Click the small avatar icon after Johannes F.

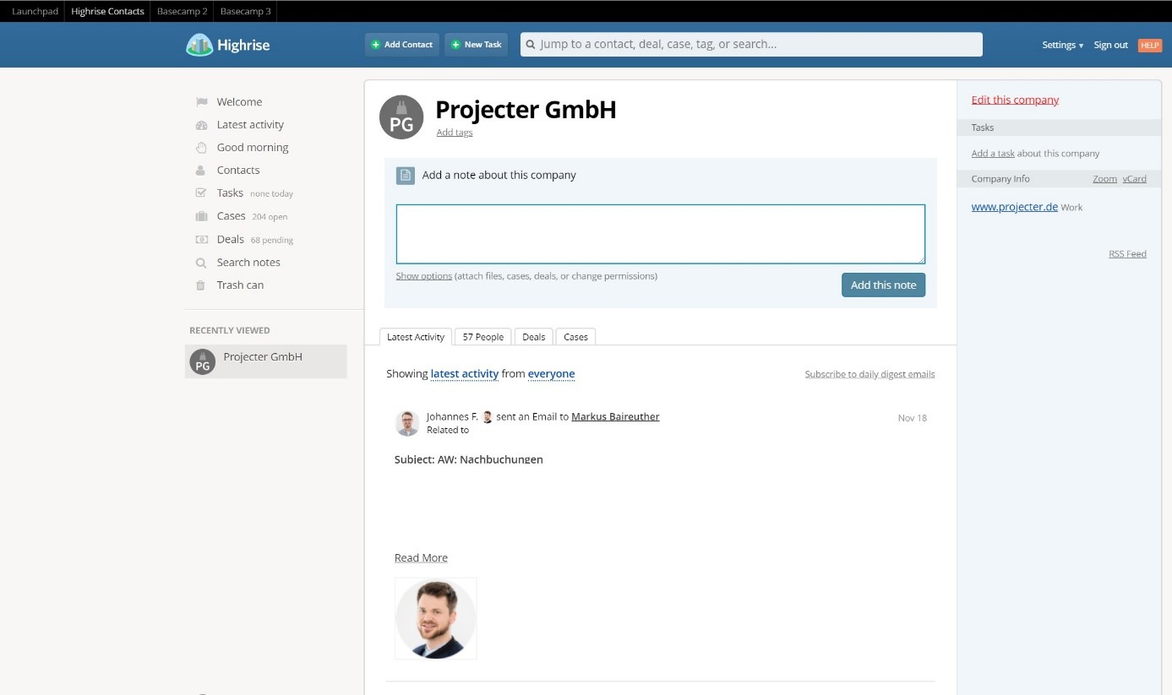[488, 417]
